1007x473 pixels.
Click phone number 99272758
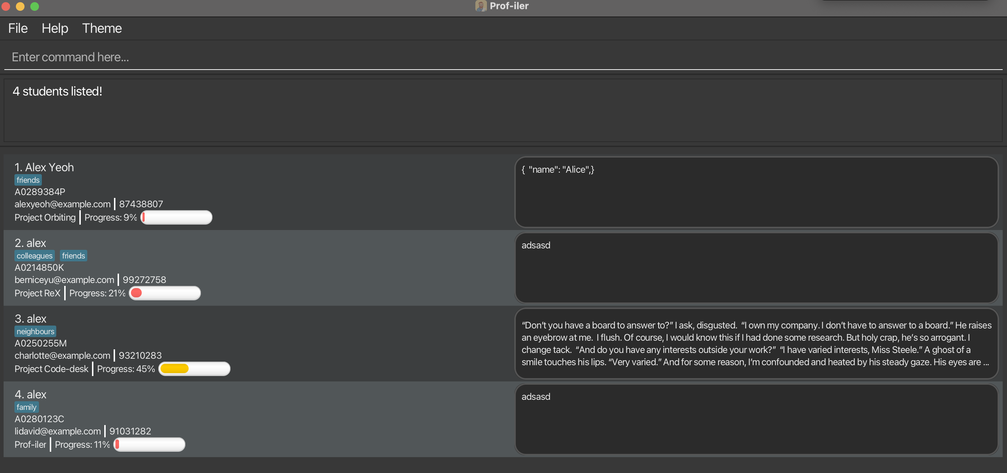(145, 280)
